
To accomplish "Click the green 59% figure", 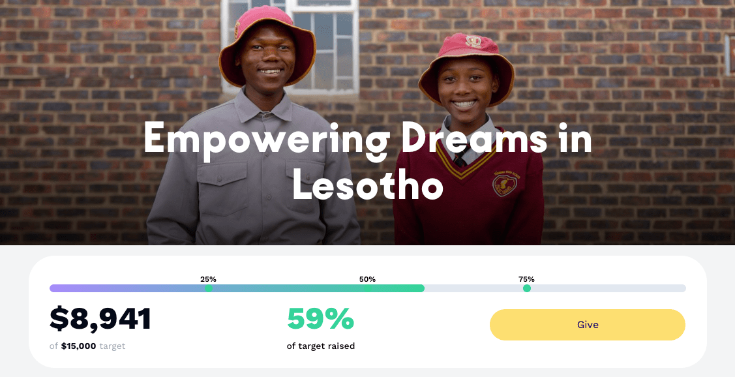I will tap(320, 319).
